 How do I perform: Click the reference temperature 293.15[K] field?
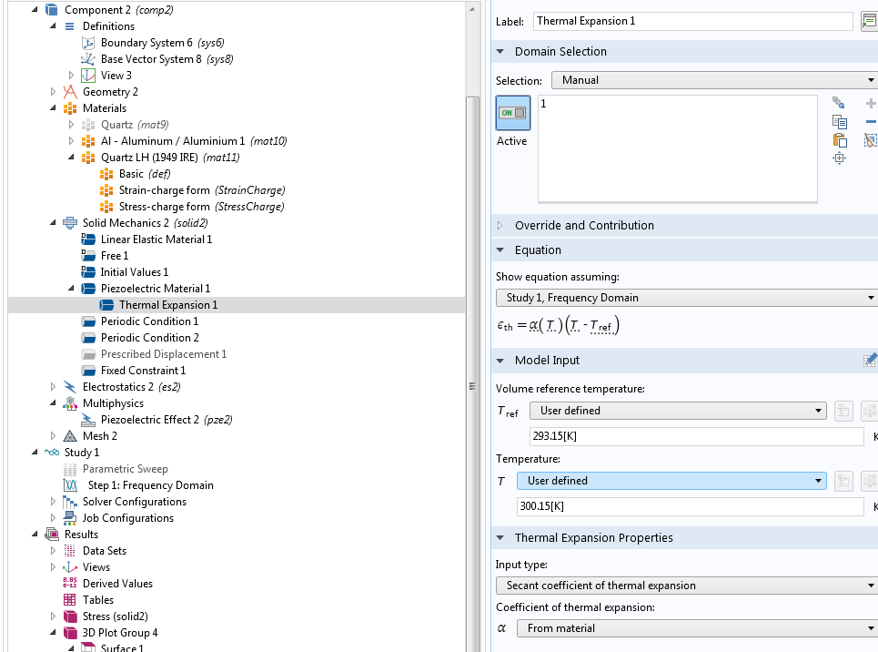696,435
